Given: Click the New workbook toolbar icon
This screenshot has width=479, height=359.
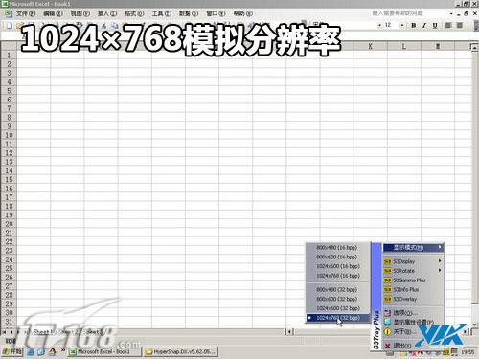Looking at the screenshot, I should point(10,26).
